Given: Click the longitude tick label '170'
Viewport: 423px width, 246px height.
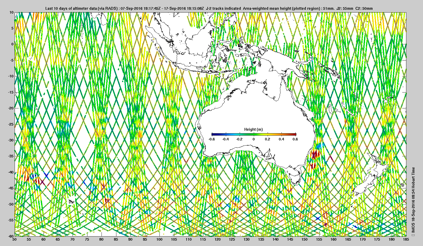Looking at the screenshot, I should pos(362,240).
